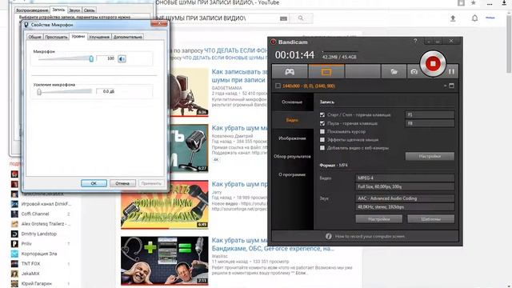Enable Добавлять видео с веб-камеры checkbox
The width and height of the screenshot is (512, 288).
[322, 148]
